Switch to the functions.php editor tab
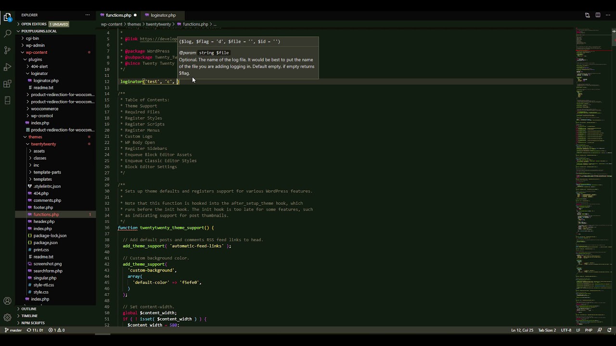616x346 pixels. 118,15
